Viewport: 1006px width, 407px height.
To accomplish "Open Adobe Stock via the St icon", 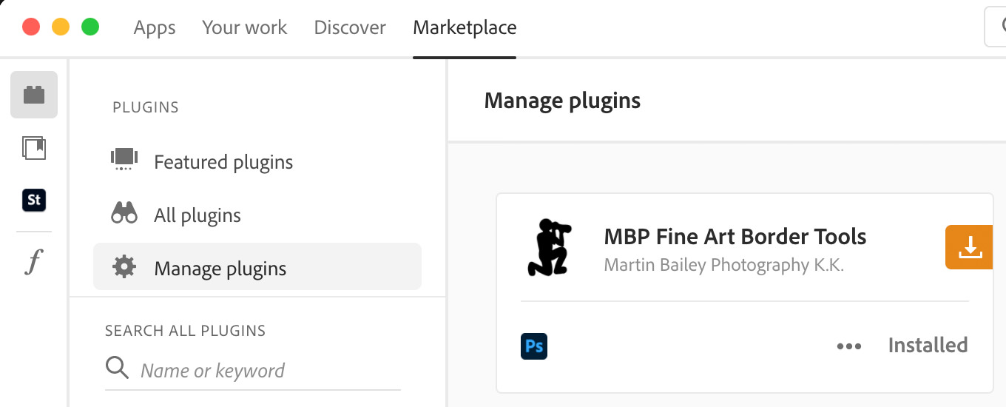I will tap(34, 201).
